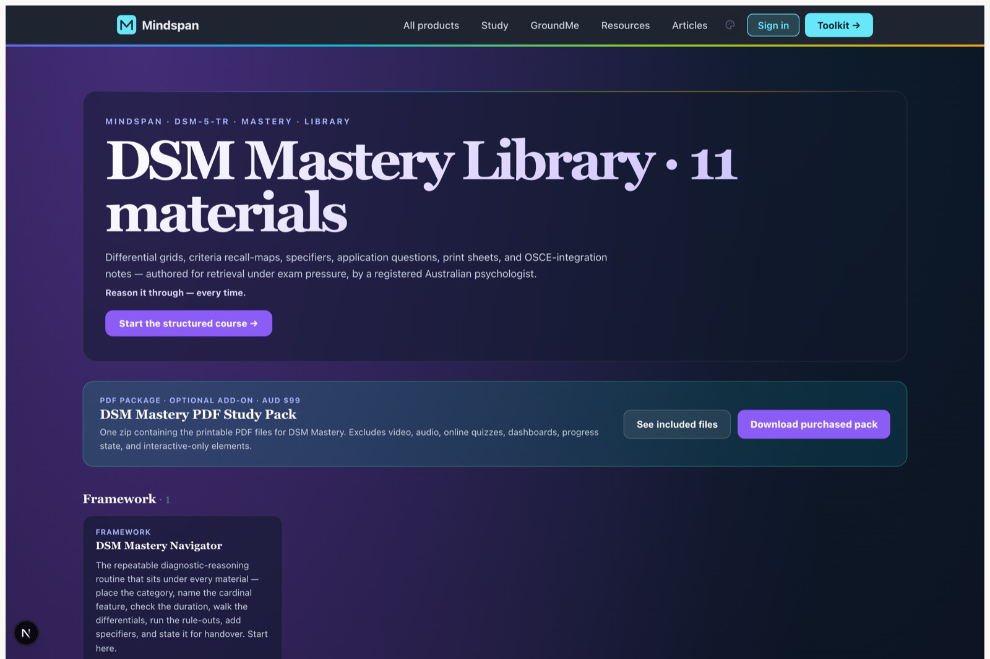The width and height of the screenshot is (990, 659).
Task: Start the structured course
Action: [x=189, y=323]
